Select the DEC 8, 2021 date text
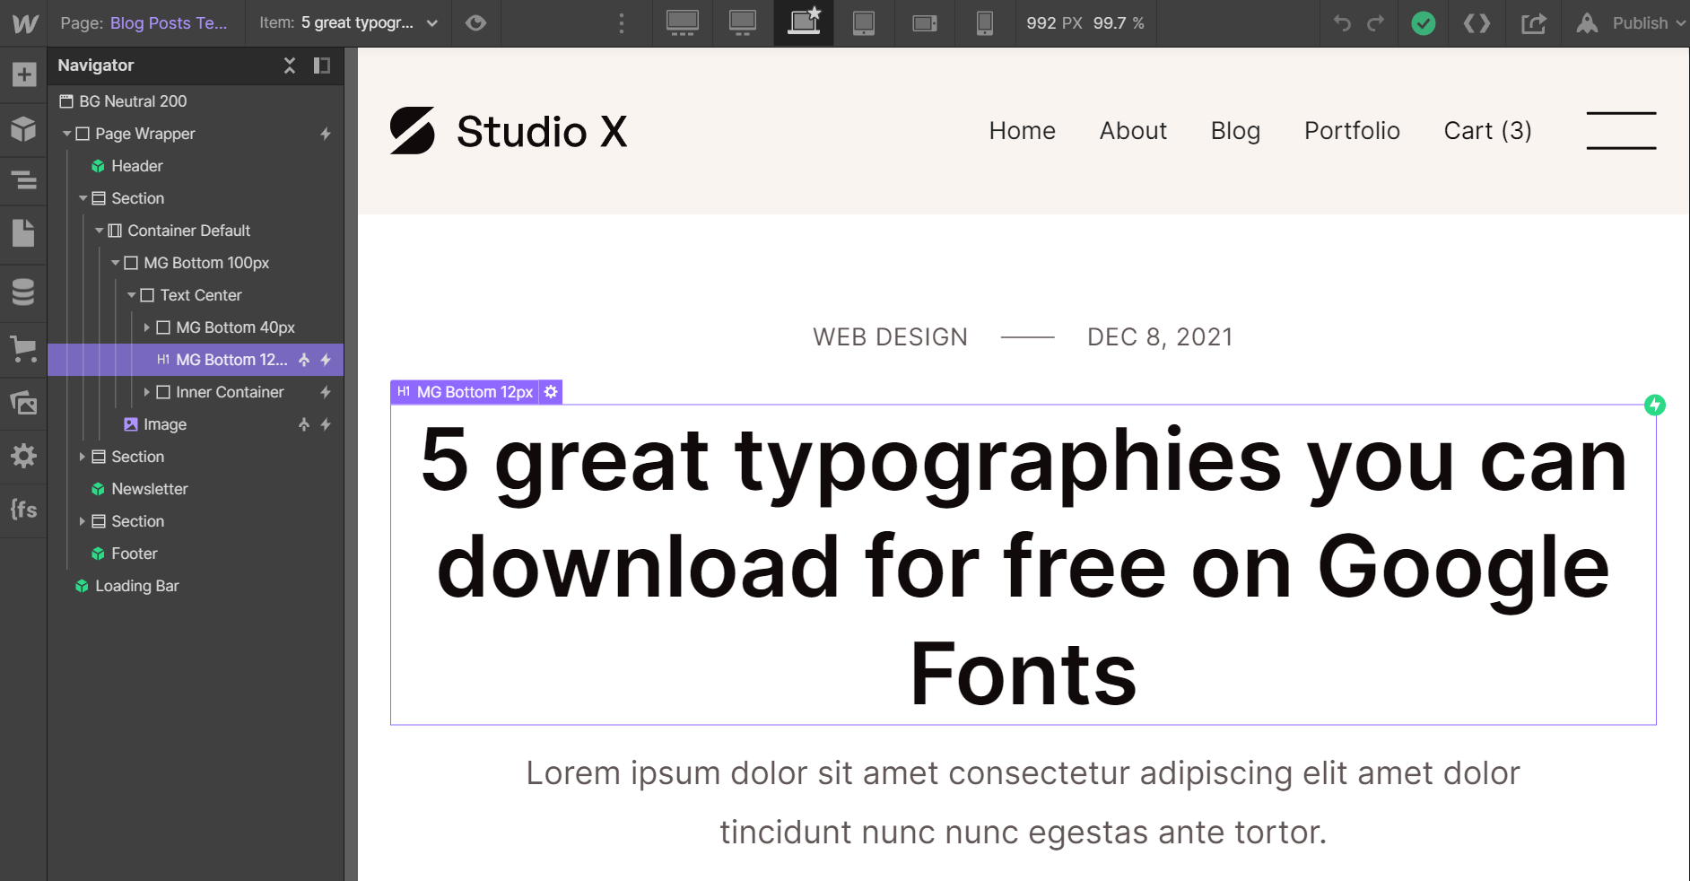1690x881 pixels. 1160,337
